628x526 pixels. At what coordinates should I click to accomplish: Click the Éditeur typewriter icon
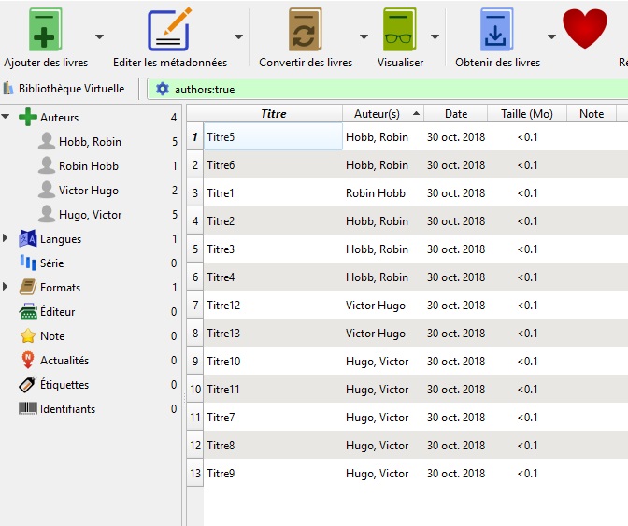click(28, 311)
